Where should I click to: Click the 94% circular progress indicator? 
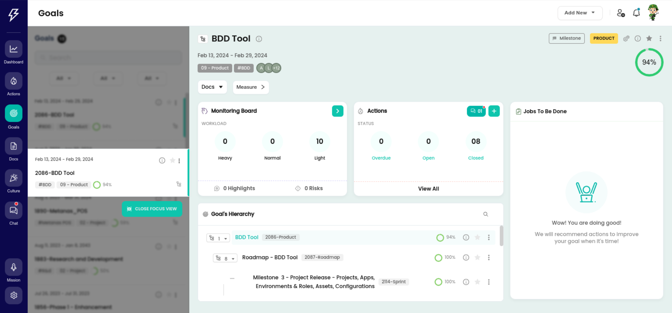[649, 62]
